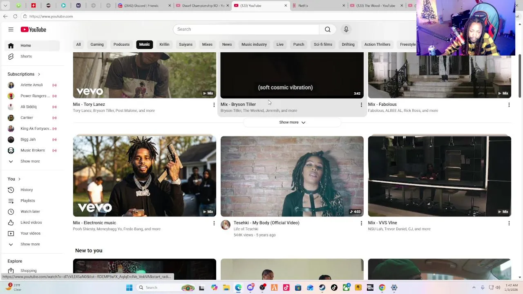This screenshot has width=523, height=294.
Task: Expand Show more below the mixes row
Action: coord(292,122)
